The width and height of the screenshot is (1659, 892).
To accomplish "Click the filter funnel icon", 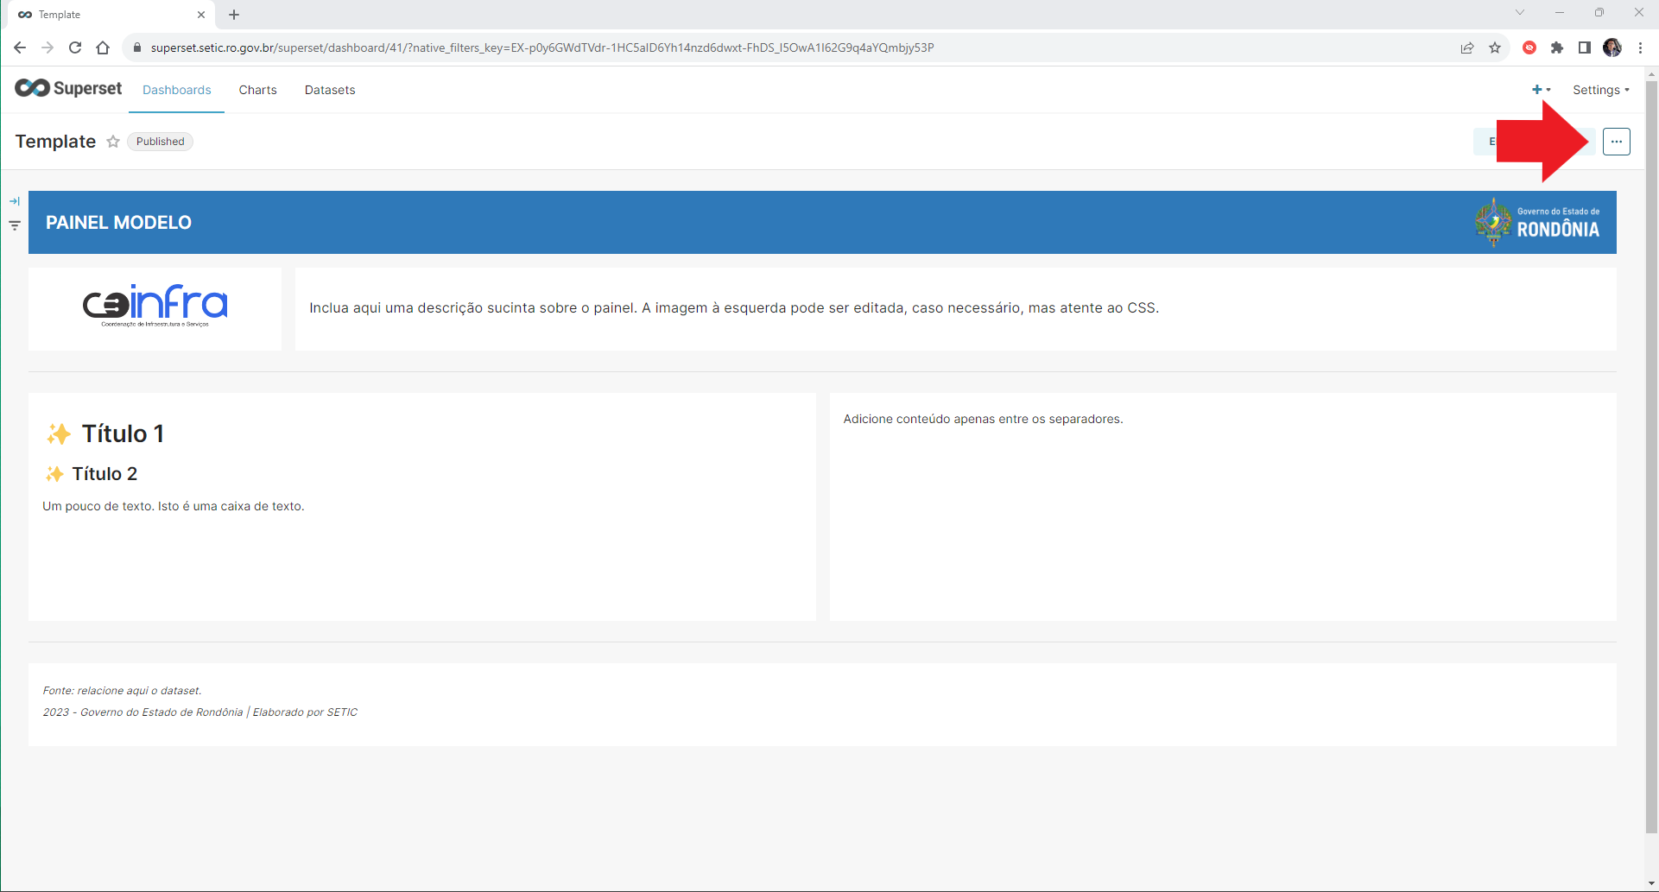I will (15, 225).
